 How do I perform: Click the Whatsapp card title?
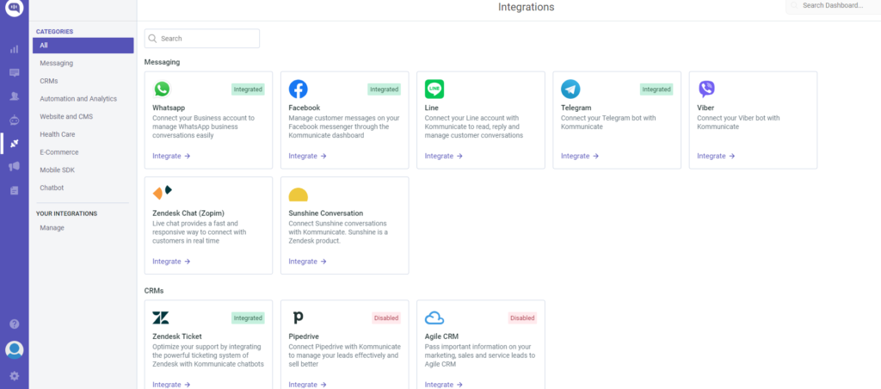169,108
